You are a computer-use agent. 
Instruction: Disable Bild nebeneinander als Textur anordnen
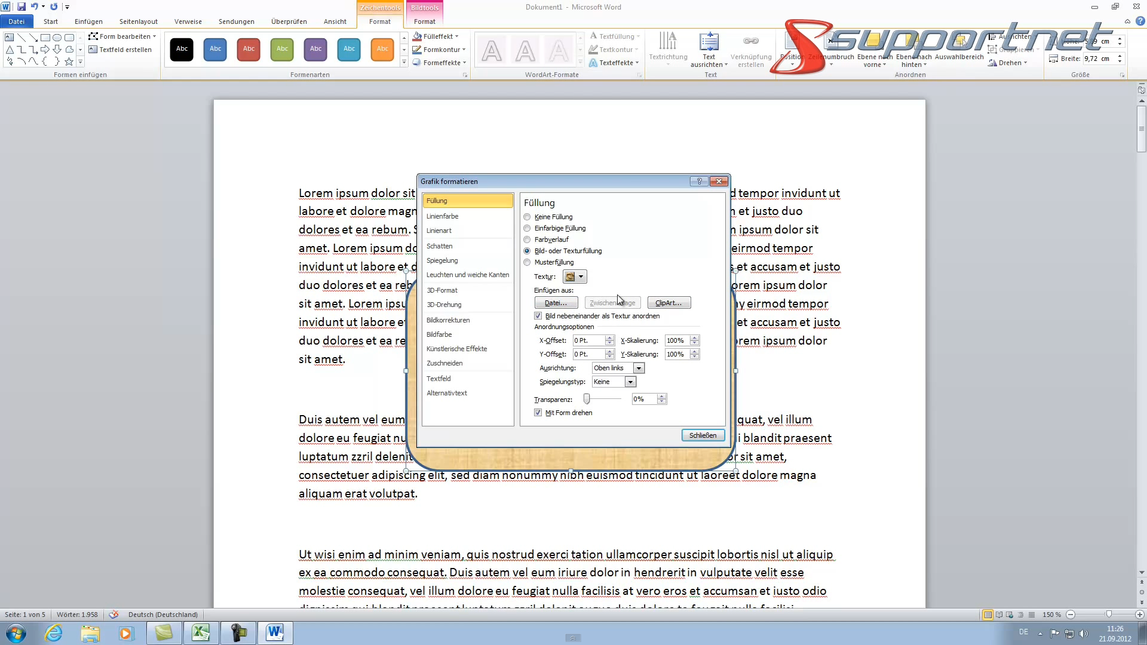(x=537, y=316)
